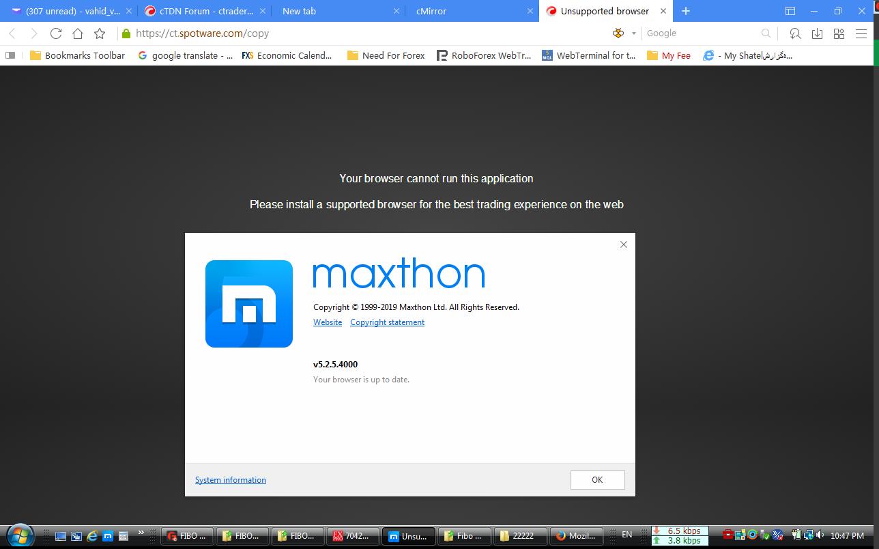Go forward to the next page
This screenshot has width=879, height=549.
(33, 33)
